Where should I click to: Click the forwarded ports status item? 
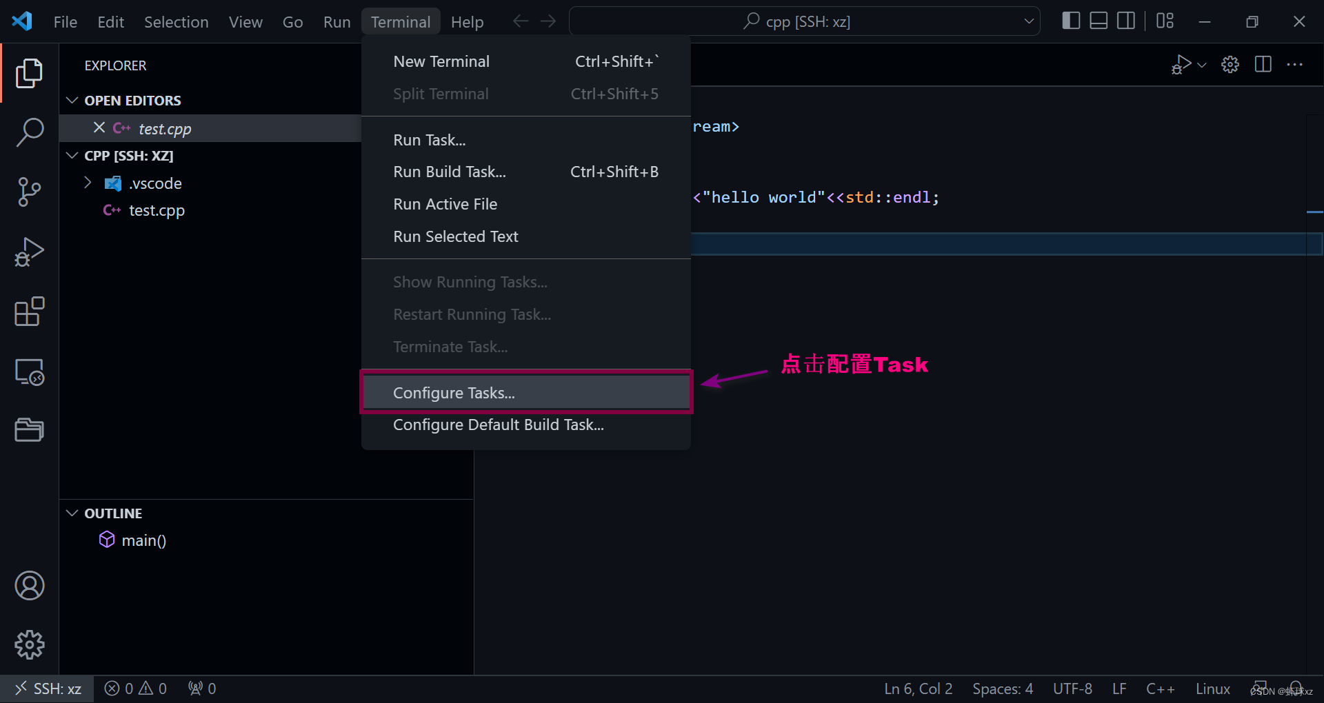pos(202,689)
